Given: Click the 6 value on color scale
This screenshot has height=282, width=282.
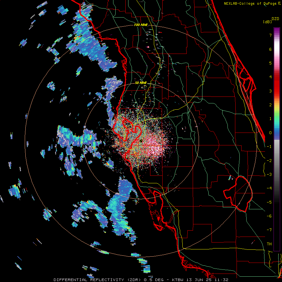Looking at the screenshot, I should [270, 49].
